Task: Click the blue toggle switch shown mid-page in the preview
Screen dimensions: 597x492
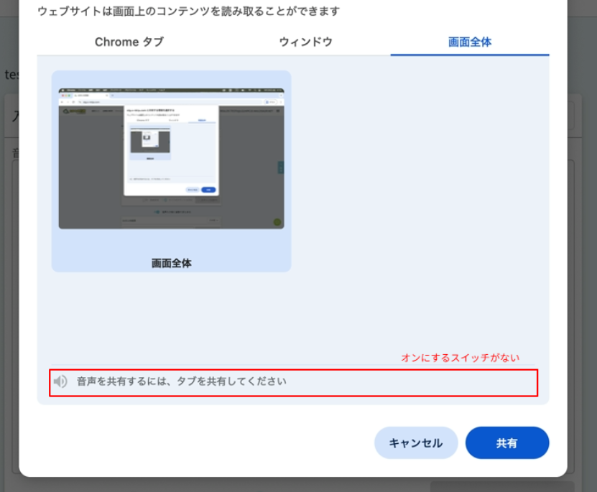Action: click(155, 210)
